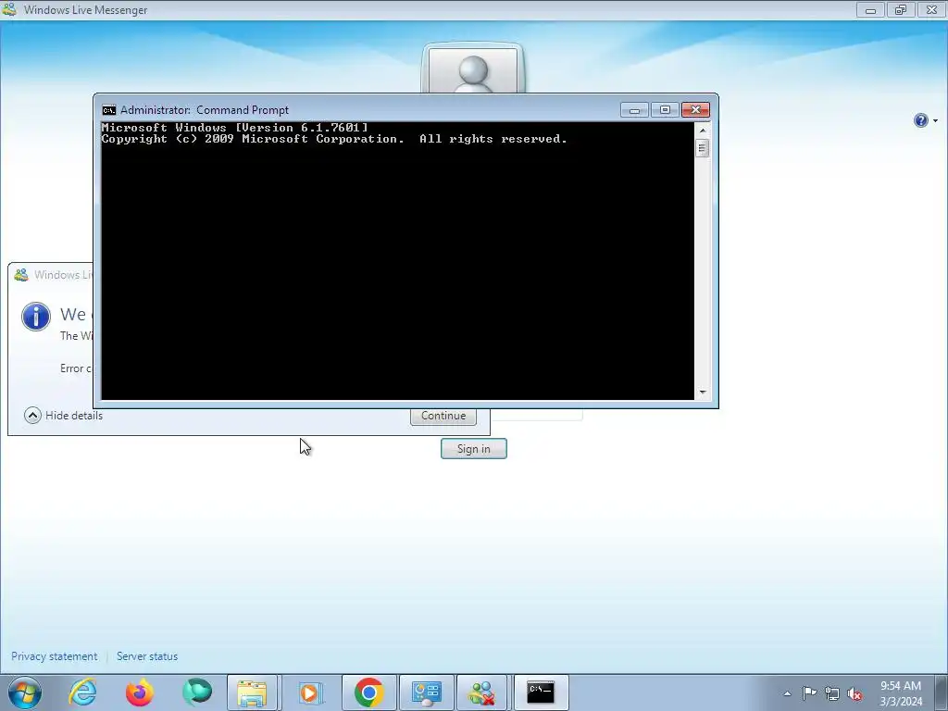Click inside the black Command Prompt console area

click(398, 260)
